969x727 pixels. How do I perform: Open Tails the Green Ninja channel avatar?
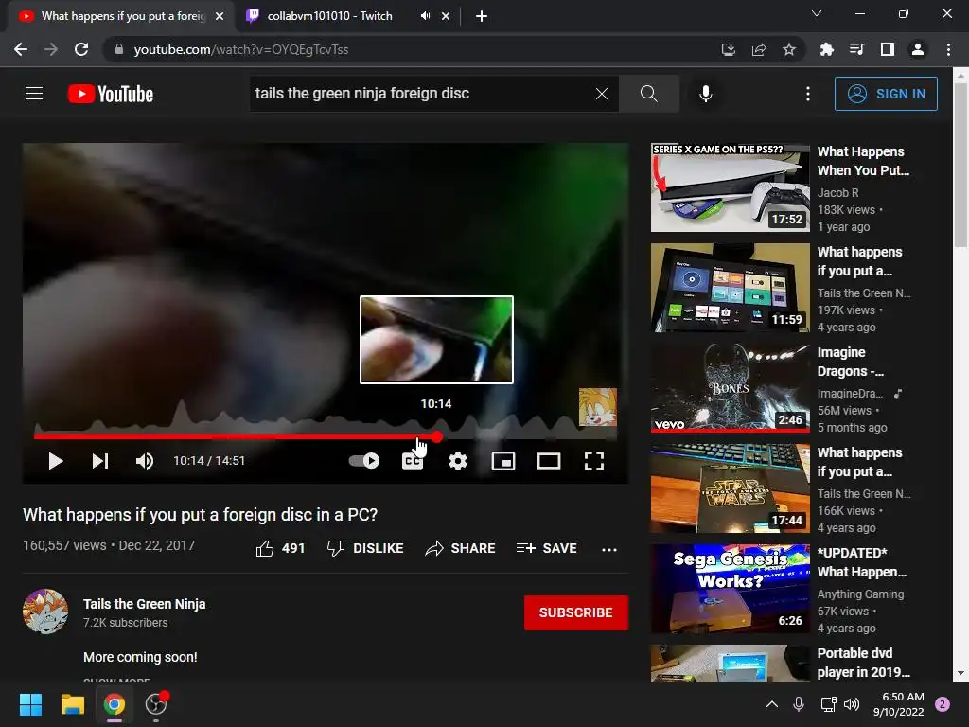point(45,612)
